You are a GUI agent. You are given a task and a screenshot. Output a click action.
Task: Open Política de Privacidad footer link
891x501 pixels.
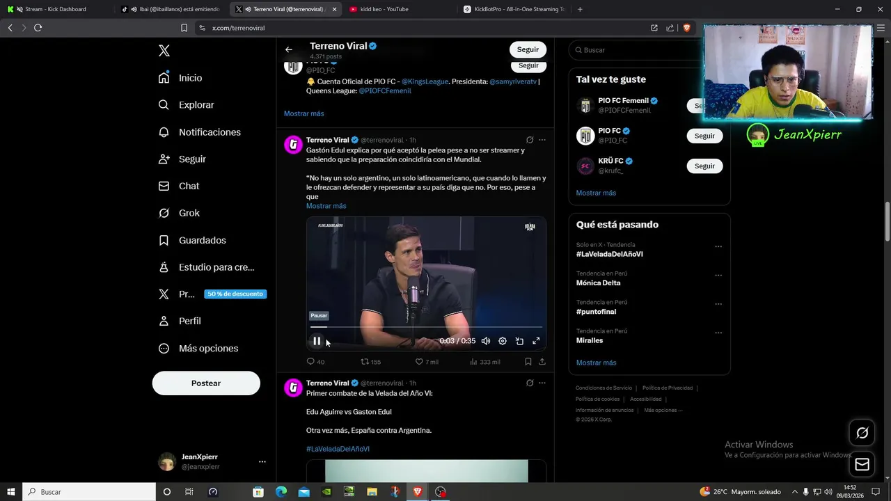tap(667, 388)
